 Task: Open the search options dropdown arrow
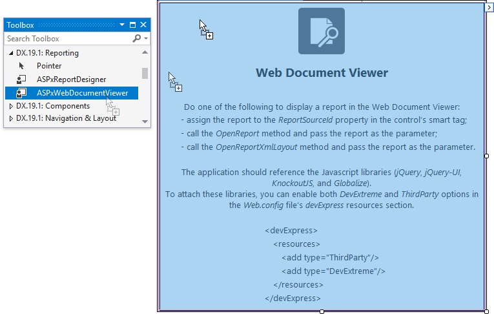pos(146,39)
